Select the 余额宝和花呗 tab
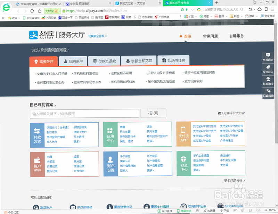 pyautogui.click(x=139, y=61)
